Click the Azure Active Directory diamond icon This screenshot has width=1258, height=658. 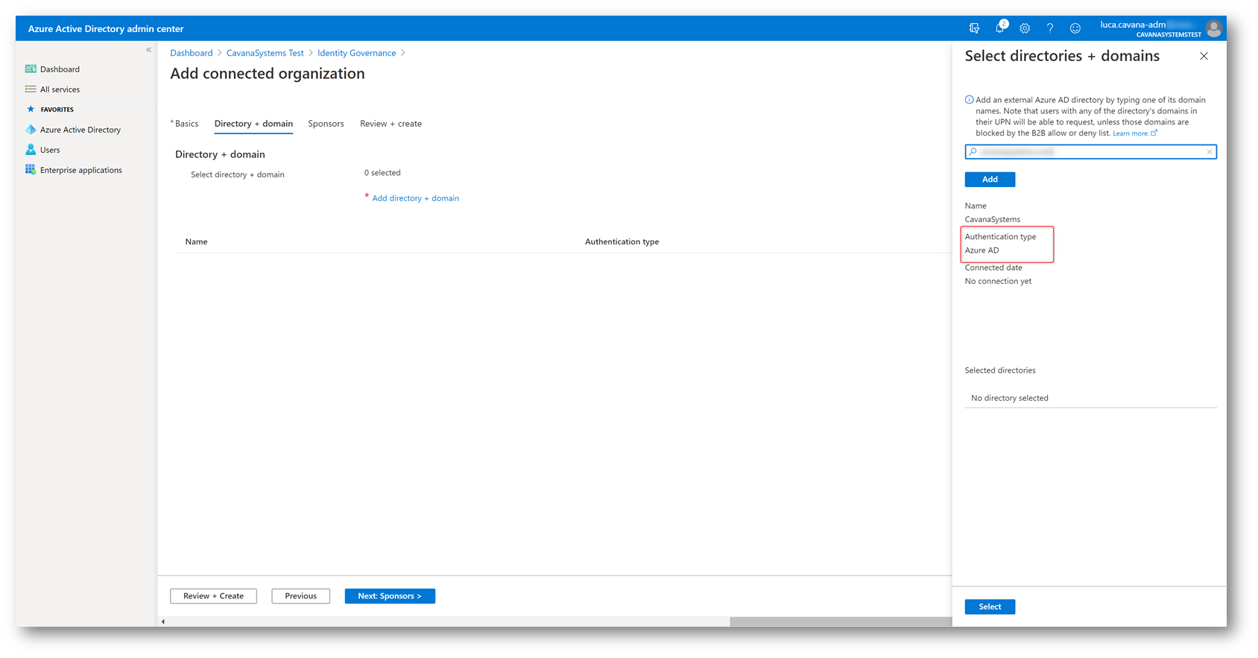(31, 129)
